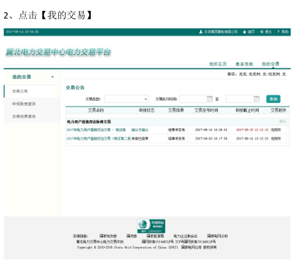
Task: Click the logout icon in the top bar
Action: tap(262, 32)
